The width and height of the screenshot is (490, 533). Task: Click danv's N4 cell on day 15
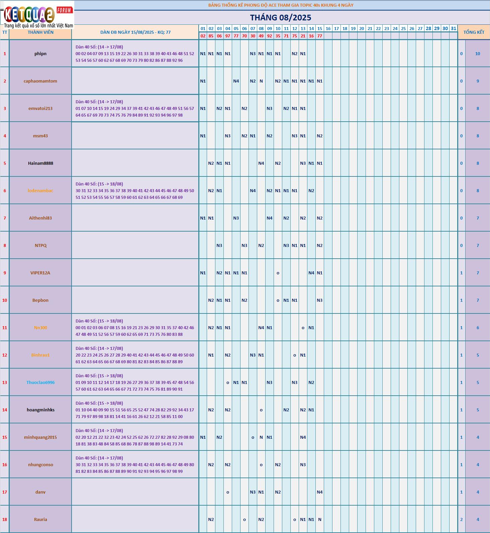click(x=320, y=492)
